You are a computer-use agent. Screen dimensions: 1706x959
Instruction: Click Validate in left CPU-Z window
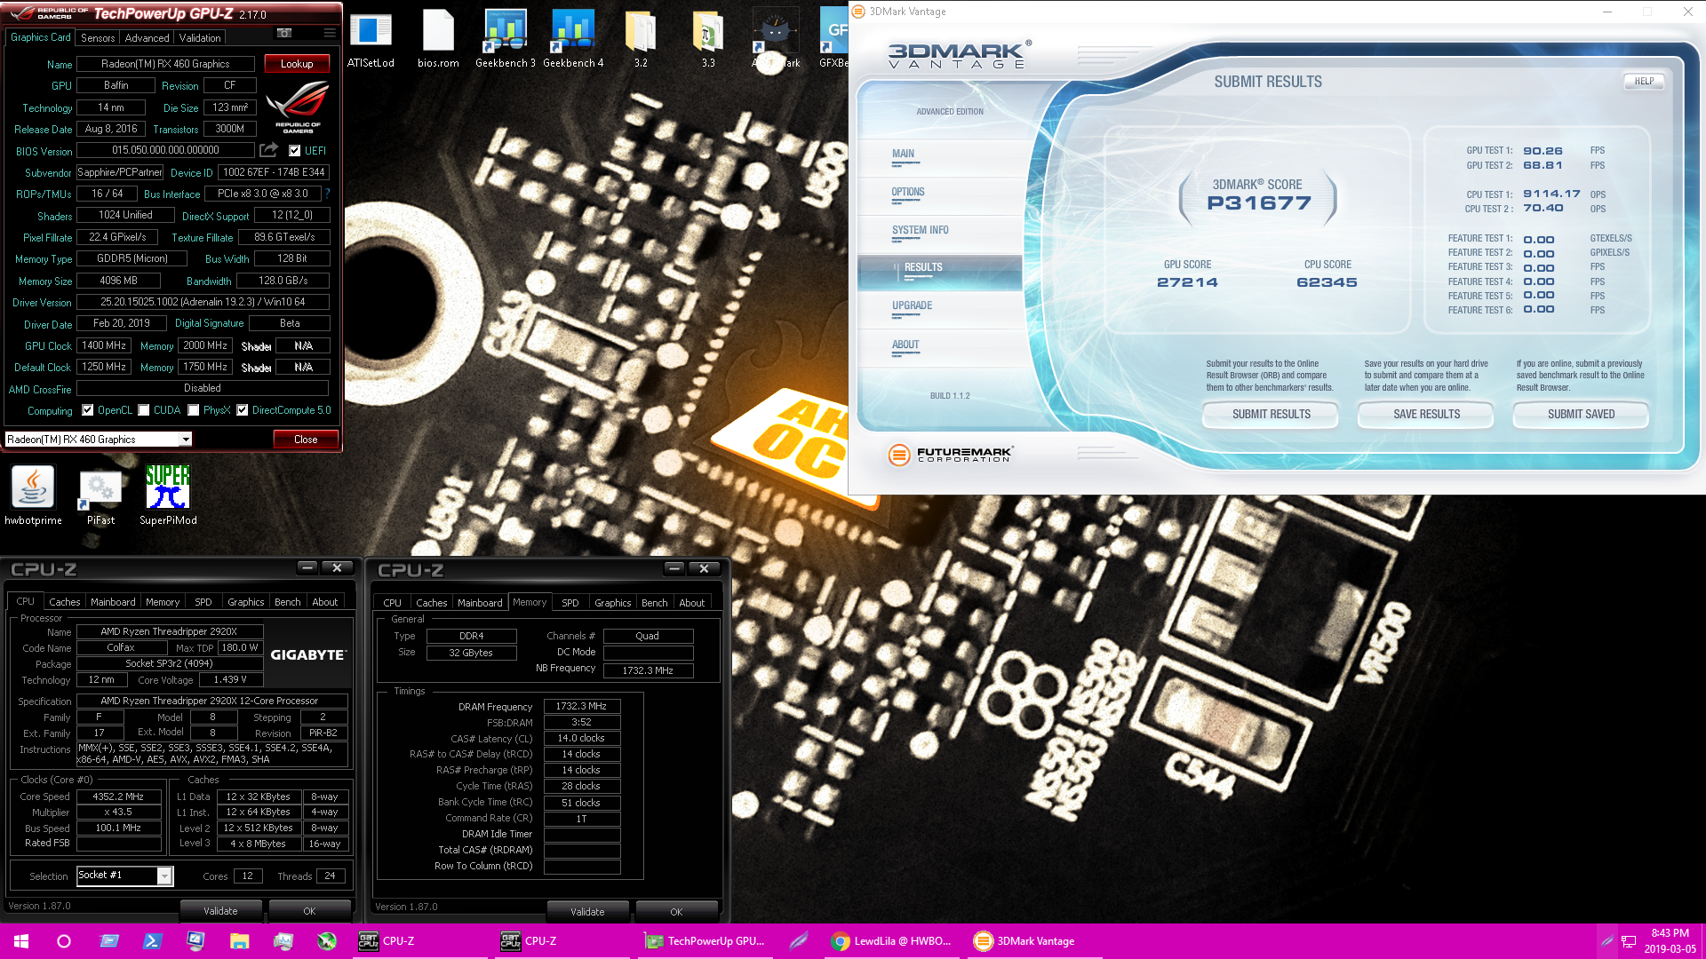[x=220, y=911]
